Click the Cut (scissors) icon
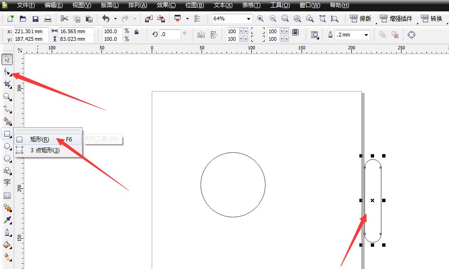Viewport: 449px width, 269px height. point(64,19)
